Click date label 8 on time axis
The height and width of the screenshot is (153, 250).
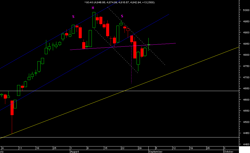pos(88,148)
